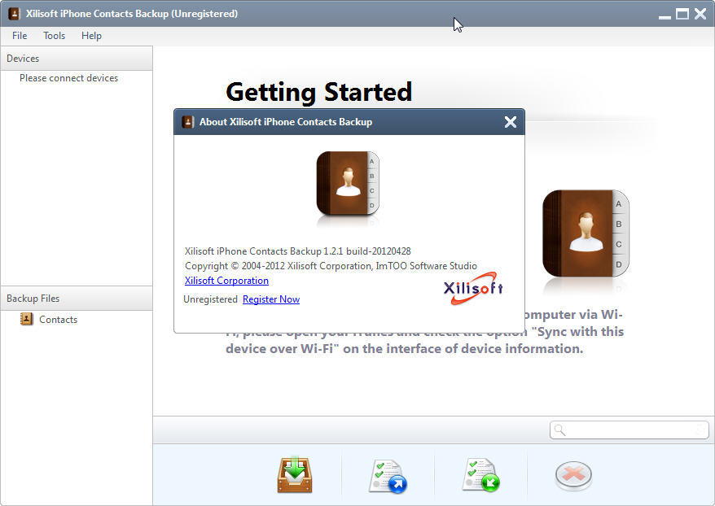
Task: Open the File menu
Action: pos(19,35)
